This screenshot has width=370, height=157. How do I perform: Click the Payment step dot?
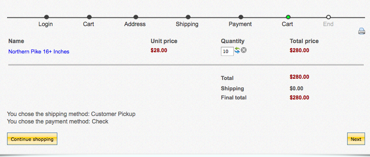[x=241, y=17]
